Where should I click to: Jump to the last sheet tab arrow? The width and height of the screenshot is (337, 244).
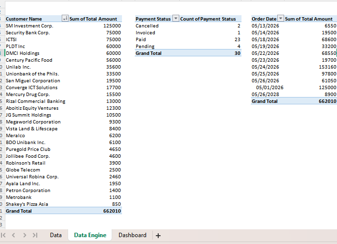click(35, 235)
